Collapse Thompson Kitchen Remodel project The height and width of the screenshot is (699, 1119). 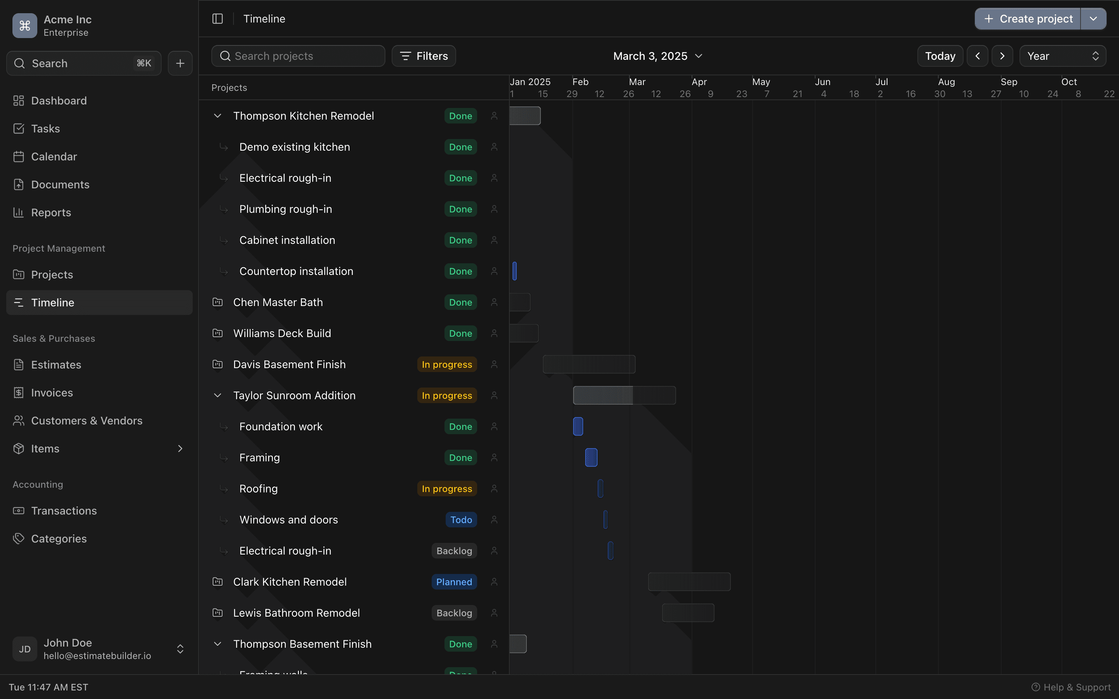click(217, 116)
